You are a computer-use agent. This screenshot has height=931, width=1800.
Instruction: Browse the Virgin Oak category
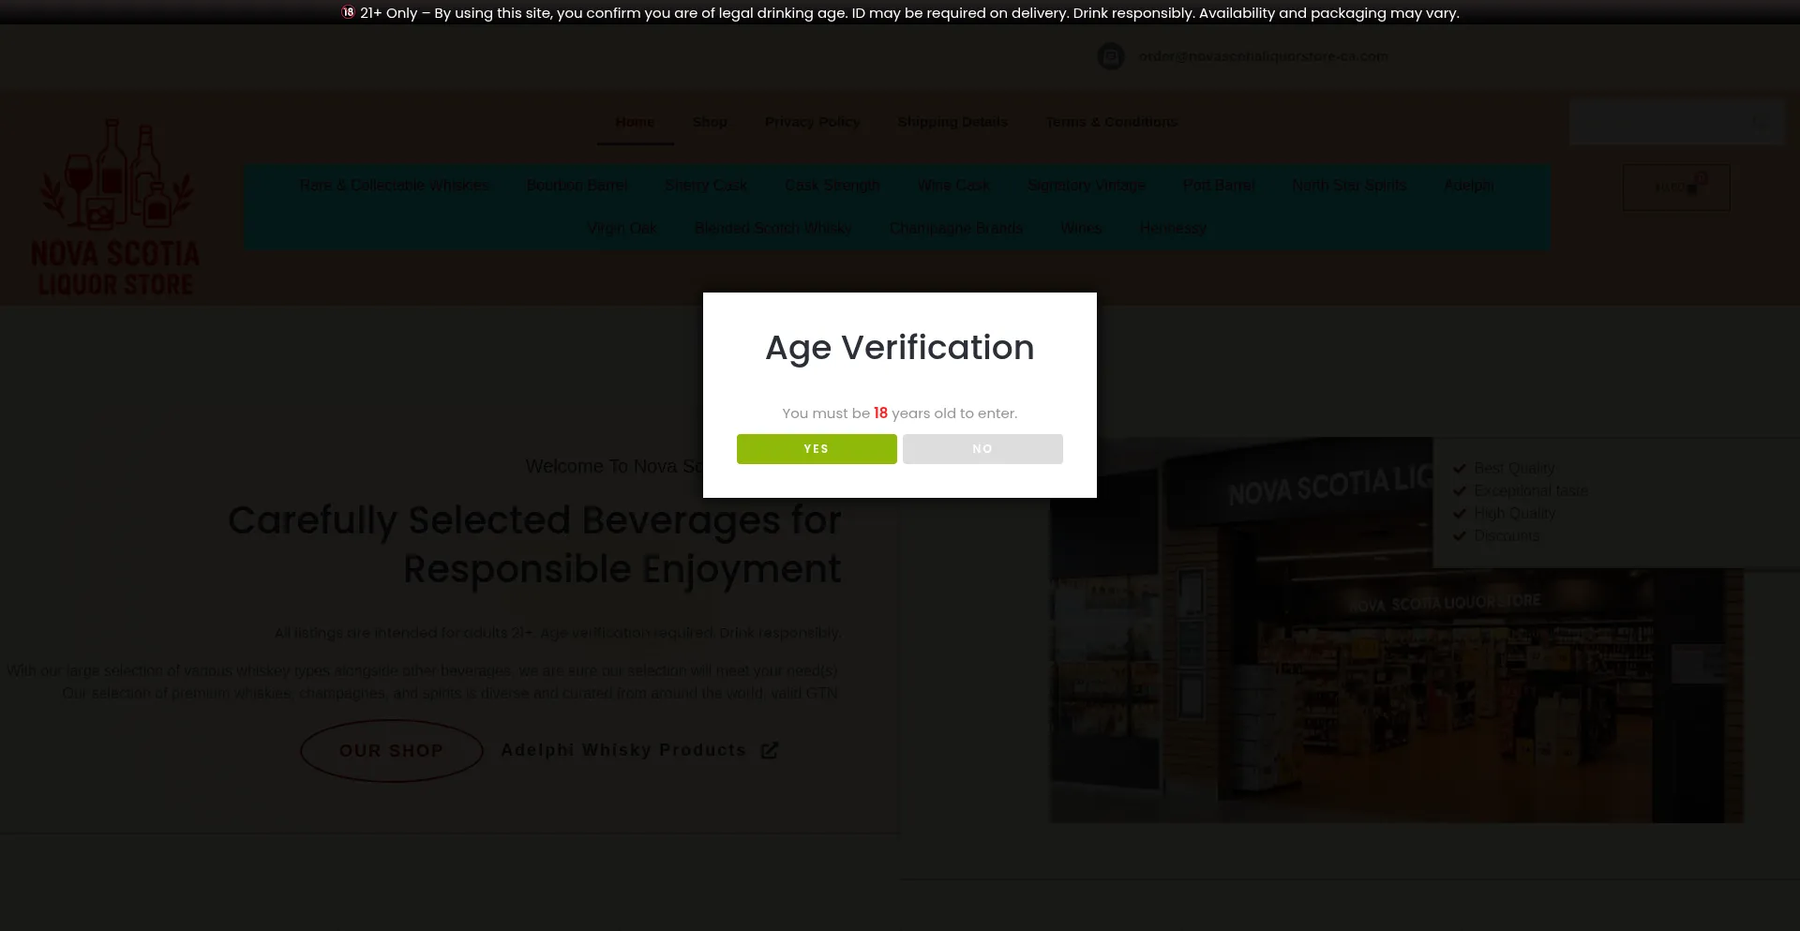[622, 228]
